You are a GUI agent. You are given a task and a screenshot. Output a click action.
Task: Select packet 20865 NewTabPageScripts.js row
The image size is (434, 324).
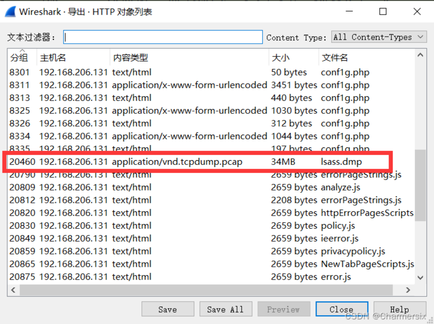[x=212, y=264]
